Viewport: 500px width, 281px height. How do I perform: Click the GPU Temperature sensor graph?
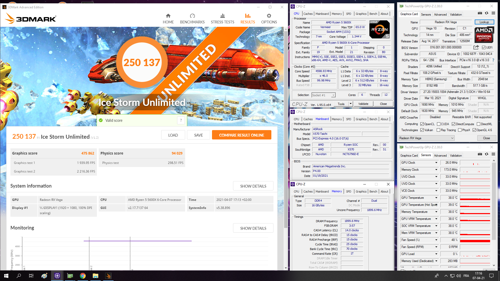pyautogui.click(x=475, y=198)
